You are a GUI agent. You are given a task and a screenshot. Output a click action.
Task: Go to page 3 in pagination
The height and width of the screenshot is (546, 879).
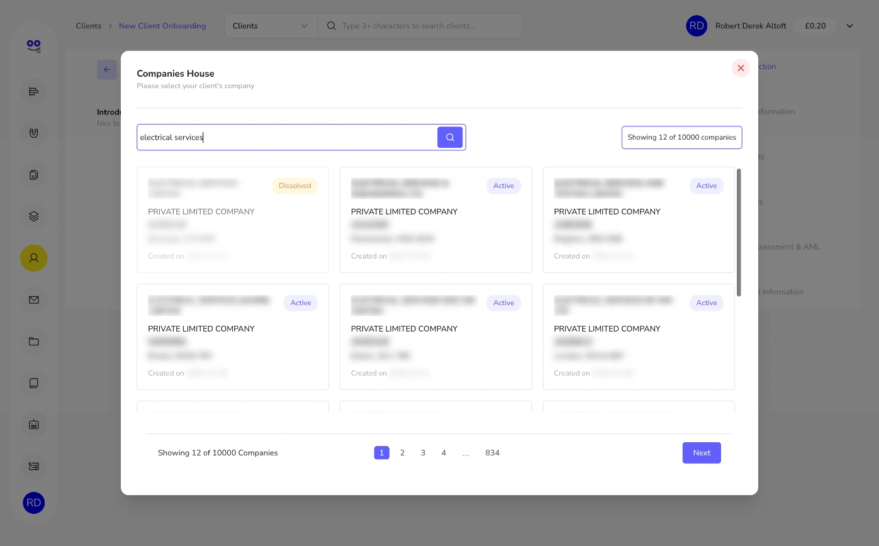pyautogui.click(x=423, y=453)
